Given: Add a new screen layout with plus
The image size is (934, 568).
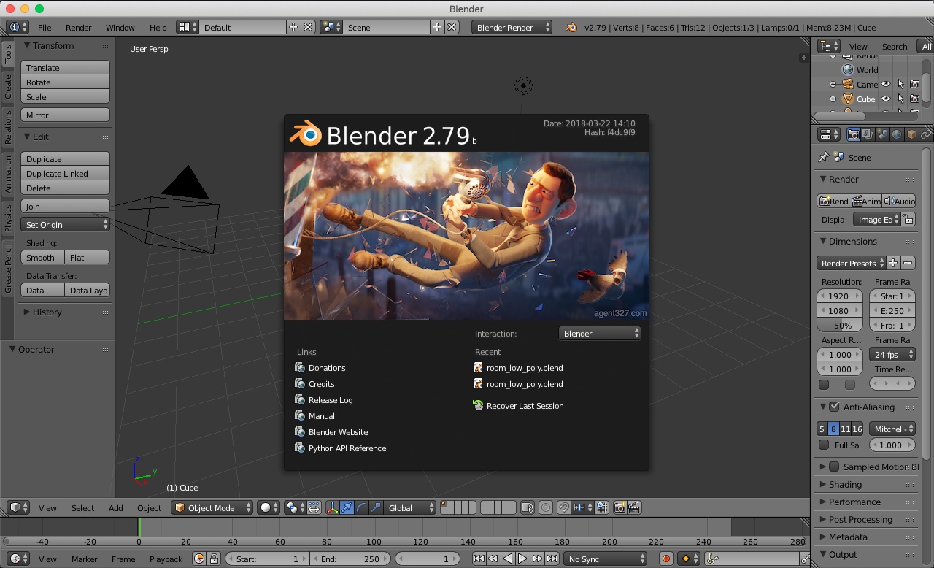Looking at the screenshot, I should tap(293, 27).
